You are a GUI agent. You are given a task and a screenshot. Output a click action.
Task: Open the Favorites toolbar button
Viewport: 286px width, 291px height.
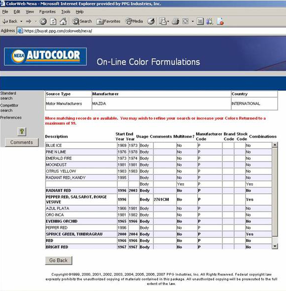(108, 21)
